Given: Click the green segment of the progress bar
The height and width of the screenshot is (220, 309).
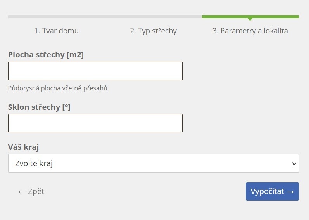Looking at the screenshot, I should (250, 17).
